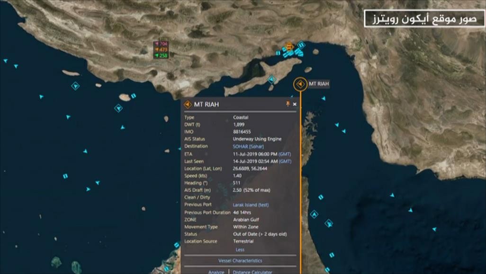486x274 pixels.
Task: Toggle the Last Seen GMT timezone link
Action: coord(285,161)
